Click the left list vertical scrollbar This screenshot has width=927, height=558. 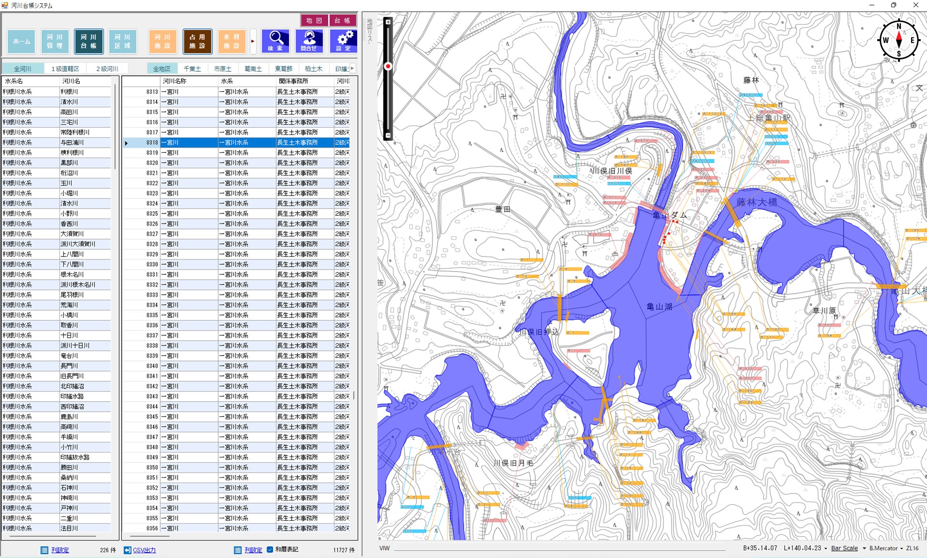tap(115, 127)
